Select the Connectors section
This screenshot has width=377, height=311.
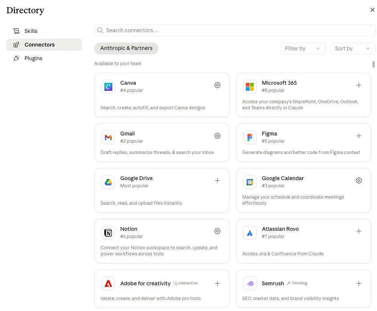tap(44, 45)
